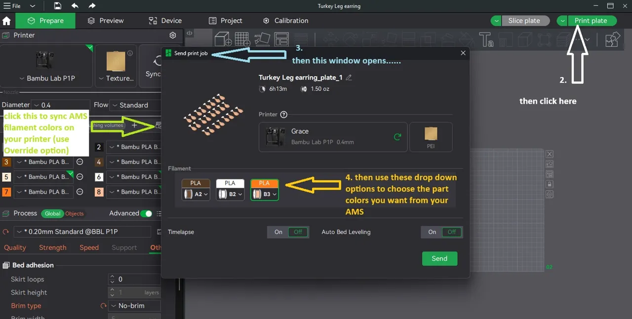Open the Bambu Lab P1P printer dropdown
Viewport: 632px width, 319px height.
tap(47, 79)
